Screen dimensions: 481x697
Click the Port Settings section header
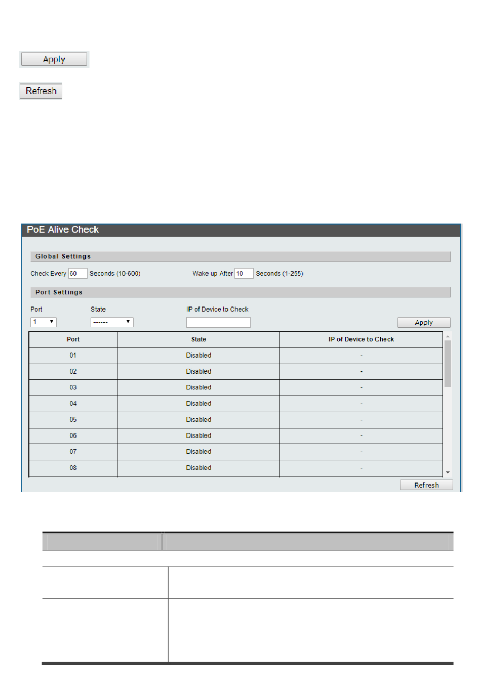240,292
